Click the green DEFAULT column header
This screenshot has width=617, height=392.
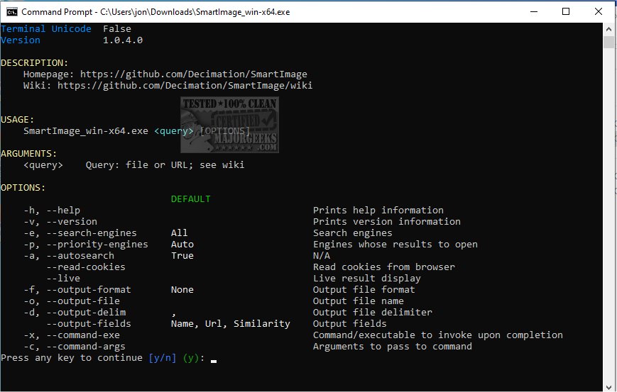[190, 199]
